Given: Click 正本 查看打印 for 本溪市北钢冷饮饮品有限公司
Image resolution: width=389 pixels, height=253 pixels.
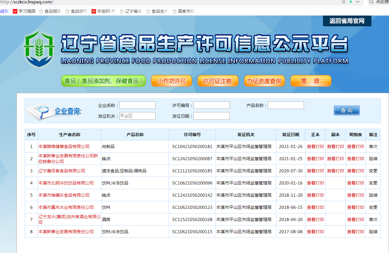Looking at the screenshot, I should tap(315, 183).
